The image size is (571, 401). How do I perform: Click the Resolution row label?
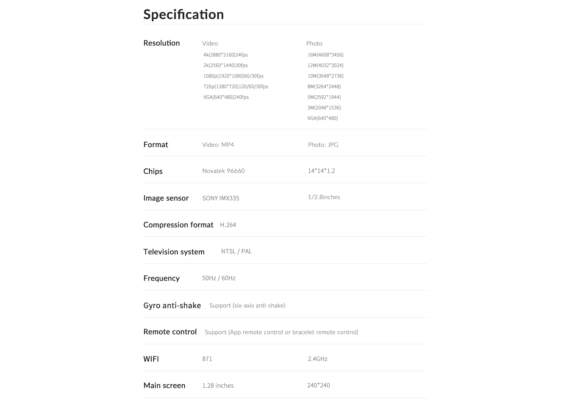coord(161,43)
